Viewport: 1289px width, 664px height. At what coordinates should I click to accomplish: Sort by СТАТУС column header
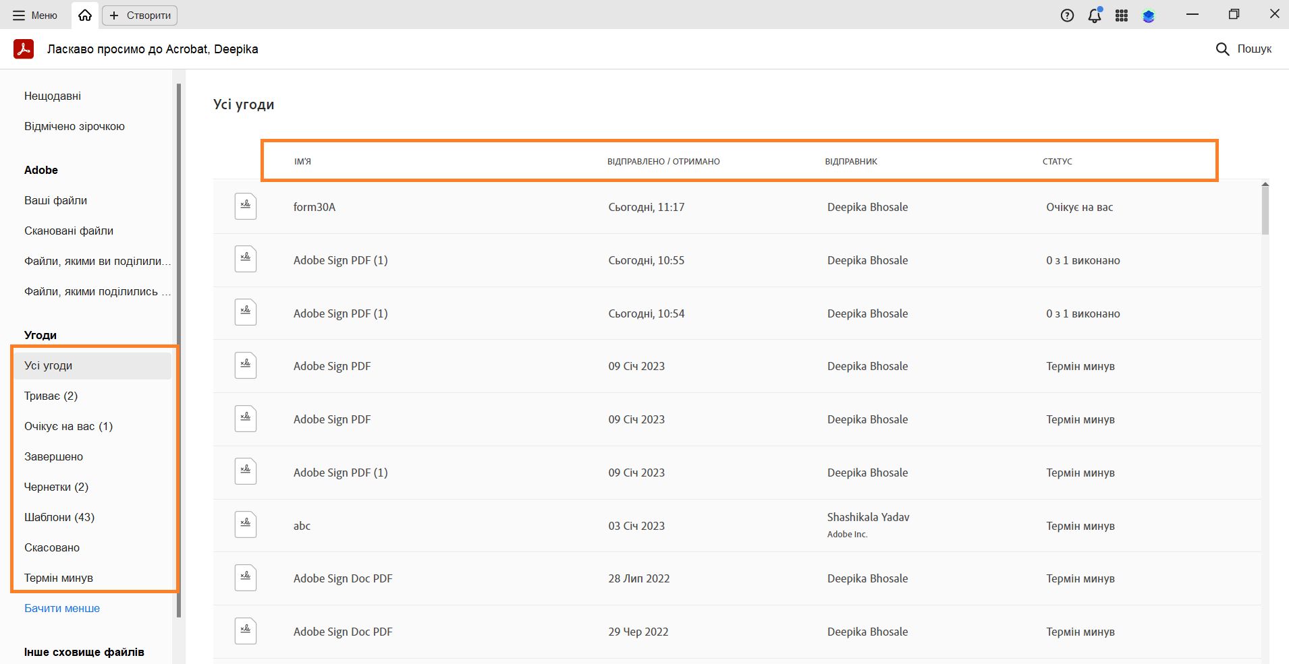tap(1057, 161)
